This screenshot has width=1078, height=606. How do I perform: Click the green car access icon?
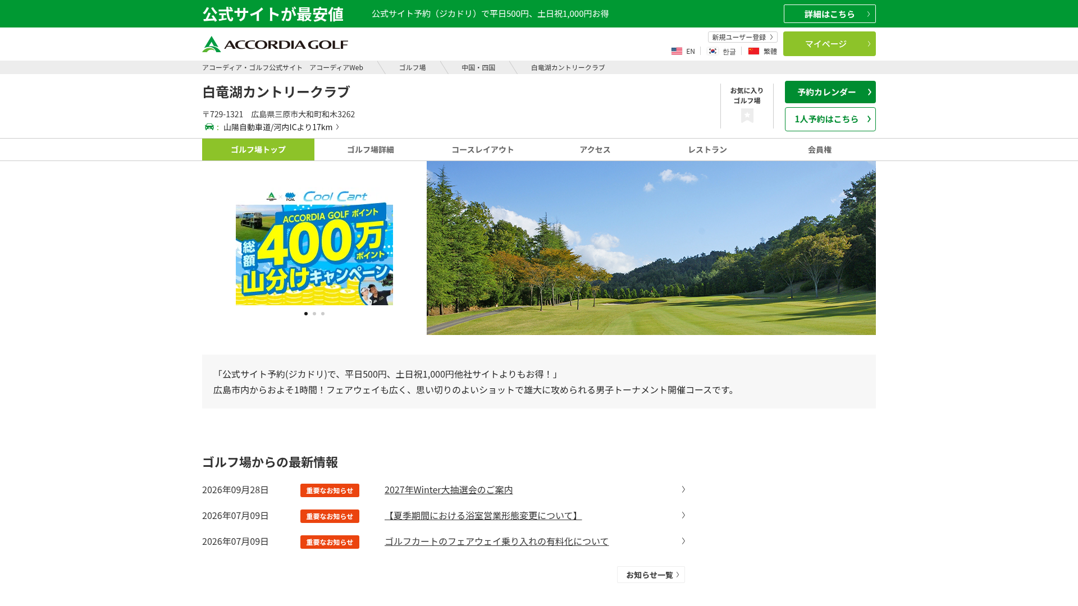209,127
